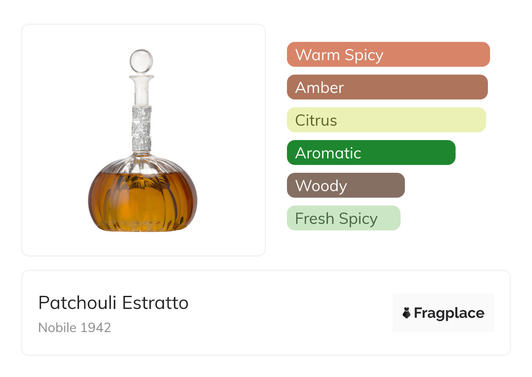Click the clear glass neck below the stopper
The image size is (532, 377).
[141, 92]
